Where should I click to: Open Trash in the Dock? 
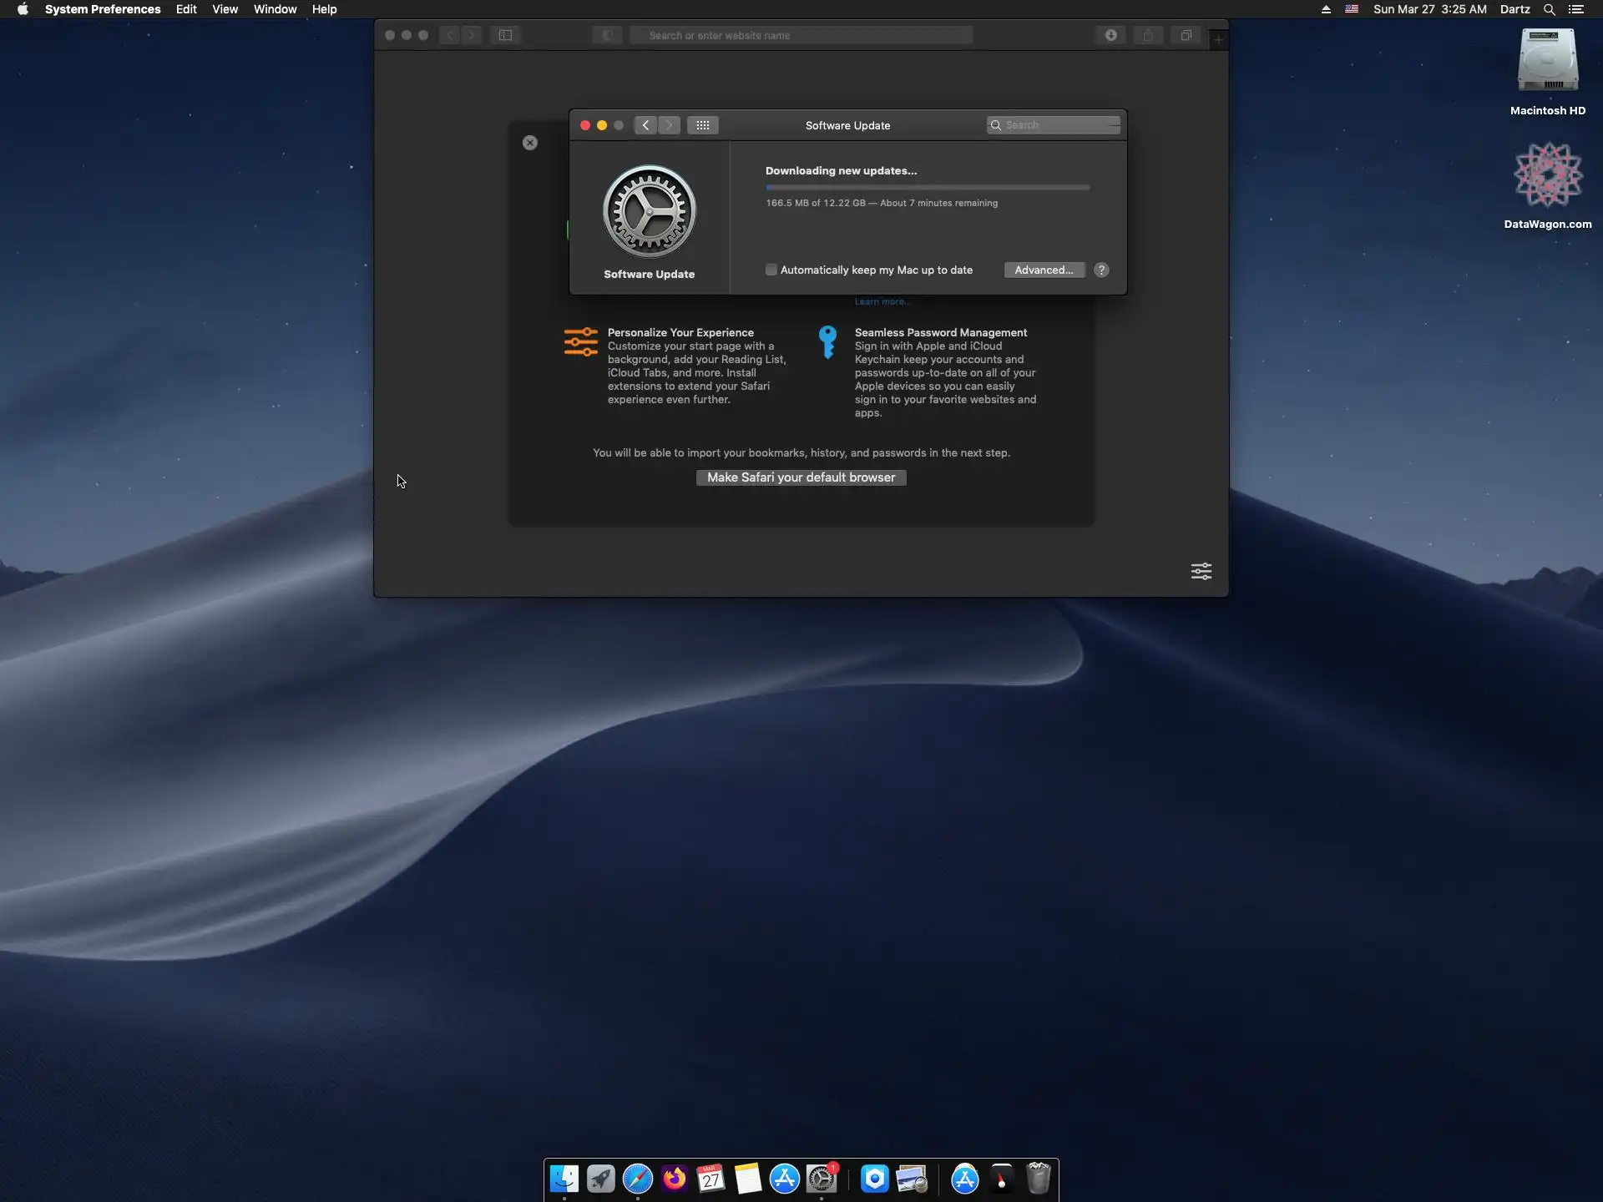tap(1038, 1179)
